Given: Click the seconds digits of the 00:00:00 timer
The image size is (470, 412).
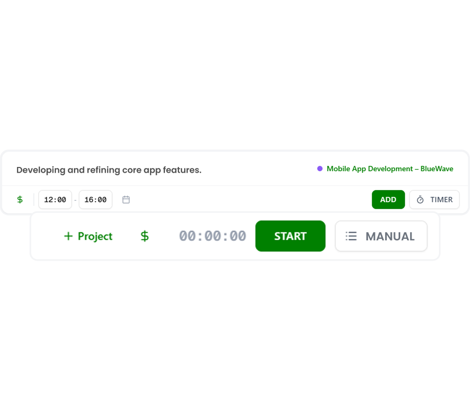Looking at the screenshot, I should click(x=238, y=236).
